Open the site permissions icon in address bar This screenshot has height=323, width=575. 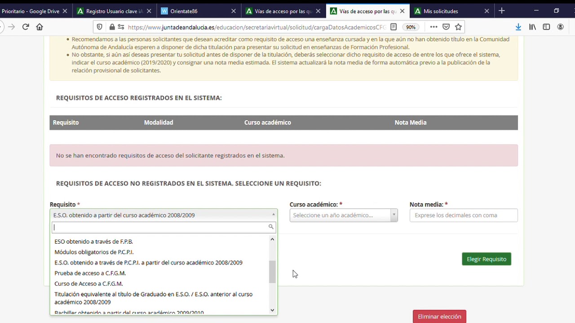(121, 27)
